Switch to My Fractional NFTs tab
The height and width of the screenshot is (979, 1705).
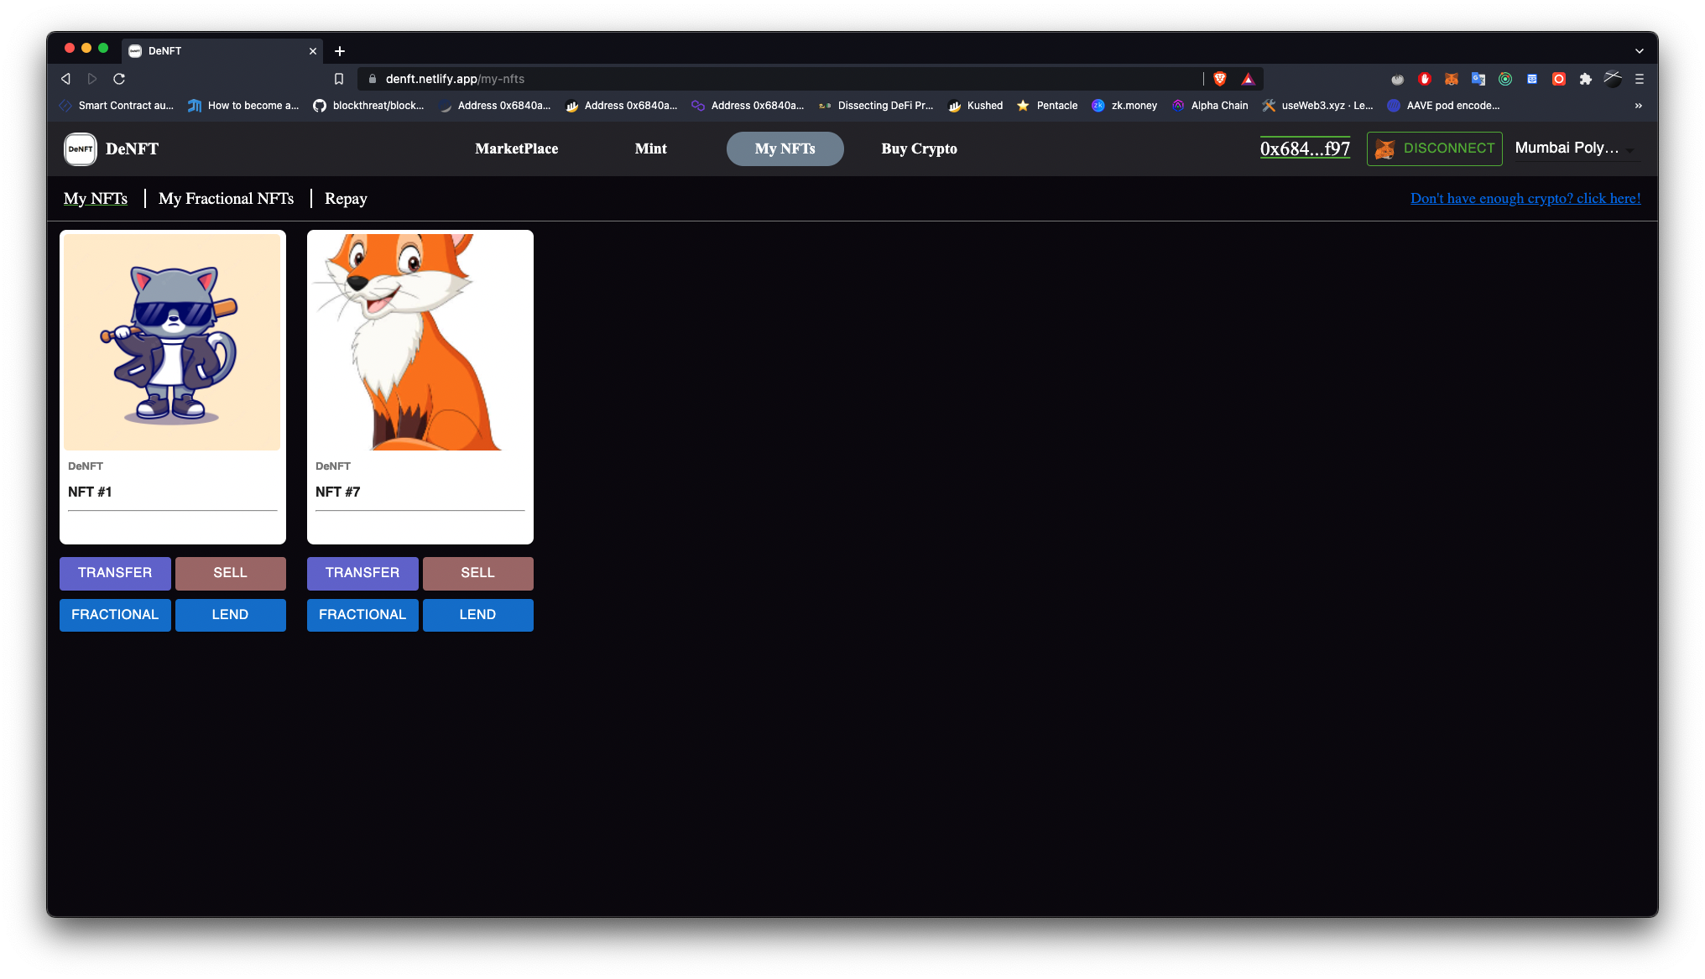tap(226, 199)
